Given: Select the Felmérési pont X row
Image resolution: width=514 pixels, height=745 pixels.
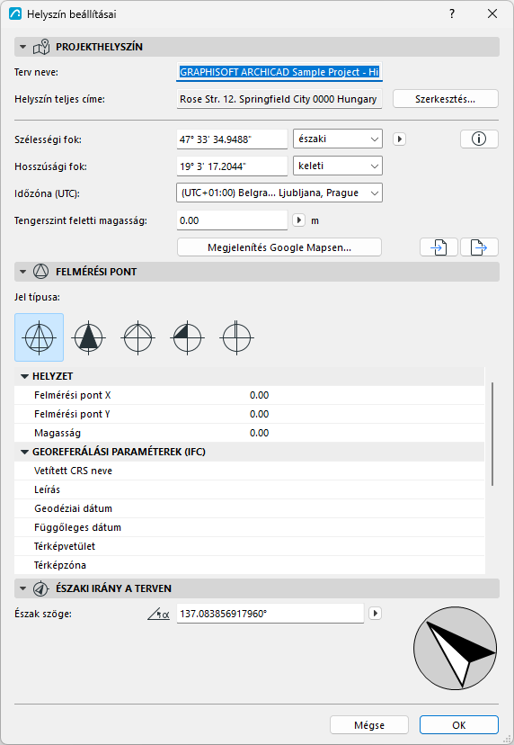Looking at the screenshot, I should click(250, 395).
